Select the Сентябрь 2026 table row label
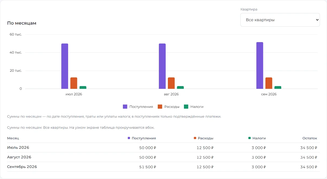Screen dimensions: 327x179 22,167
